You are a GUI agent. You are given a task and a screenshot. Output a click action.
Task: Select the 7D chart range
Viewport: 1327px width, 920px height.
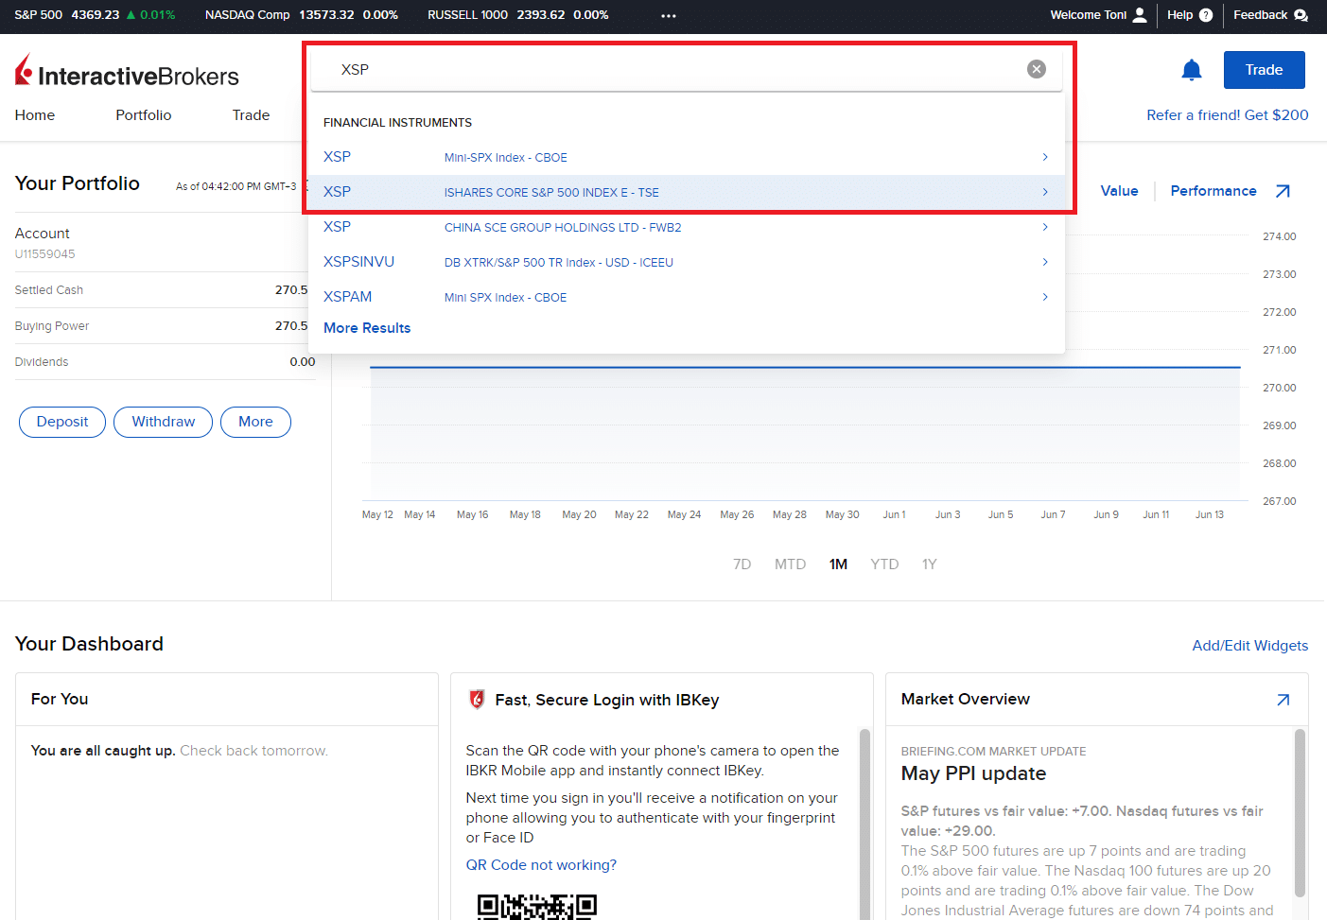pos(742,564)
